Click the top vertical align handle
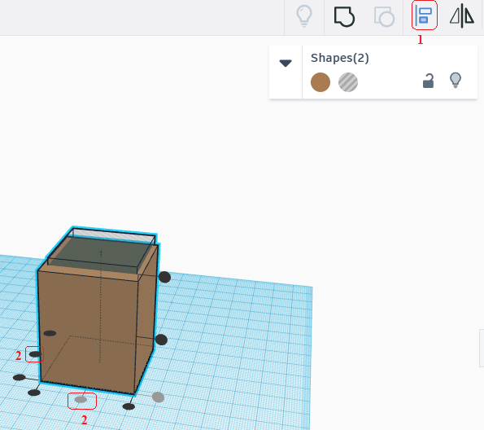The width and height of the screenshot is (484, 430). [x=164, y=277]
